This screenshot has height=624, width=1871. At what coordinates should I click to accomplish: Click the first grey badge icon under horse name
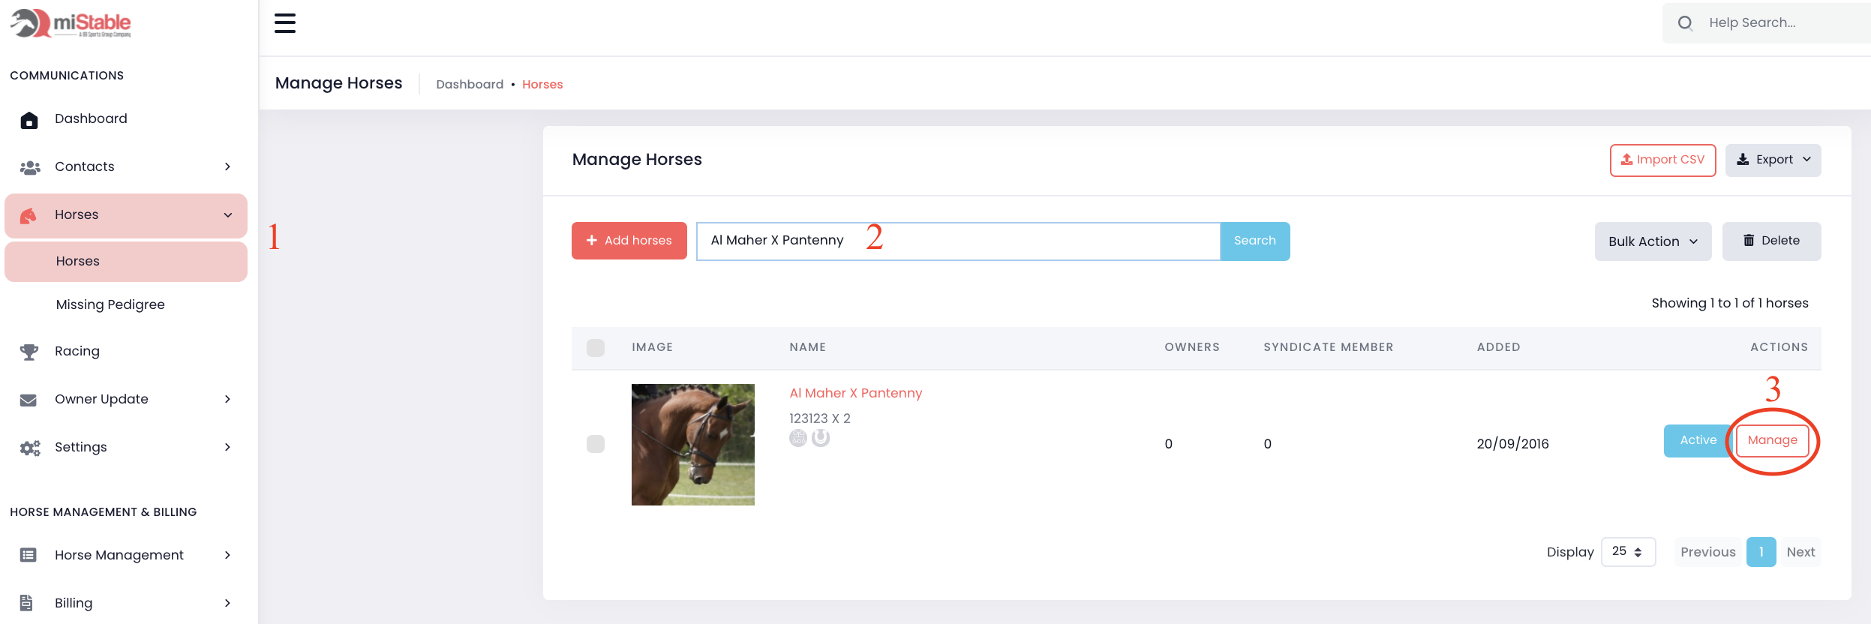[x=798, y=438]
